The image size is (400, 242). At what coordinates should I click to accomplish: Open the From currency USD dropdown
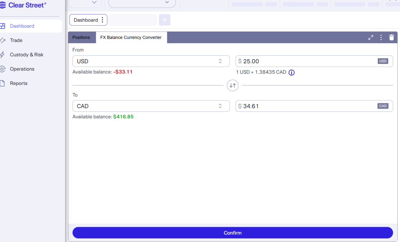click(x=151, y=61)
